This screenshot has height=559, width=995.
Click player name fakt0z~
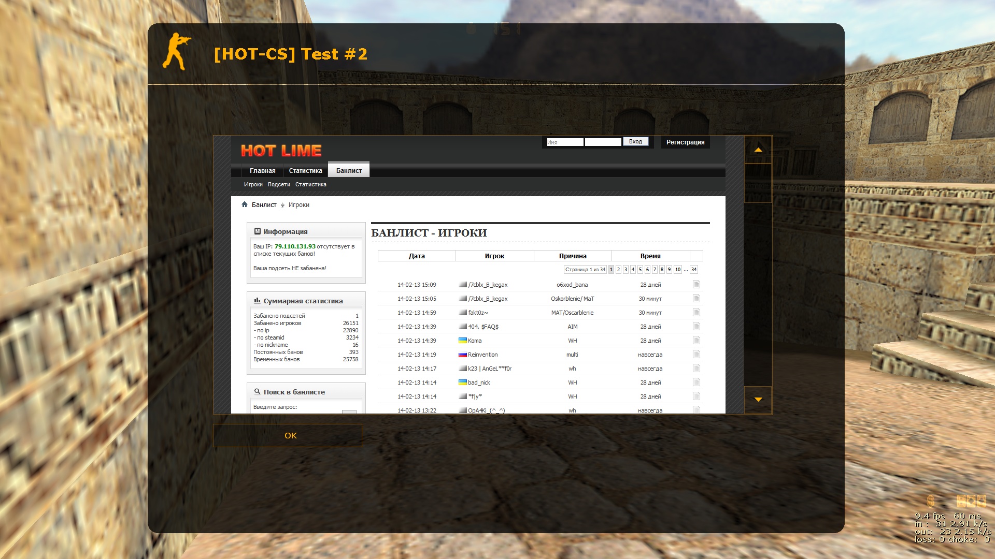coord(478,313)
